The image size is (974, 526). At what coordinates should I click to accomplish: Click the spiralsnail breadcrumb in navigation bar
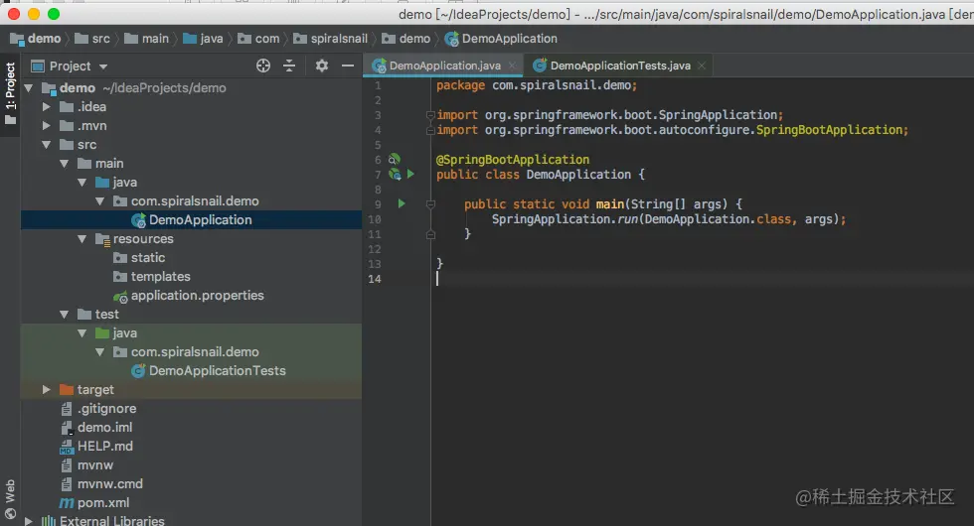click(330, 39)
